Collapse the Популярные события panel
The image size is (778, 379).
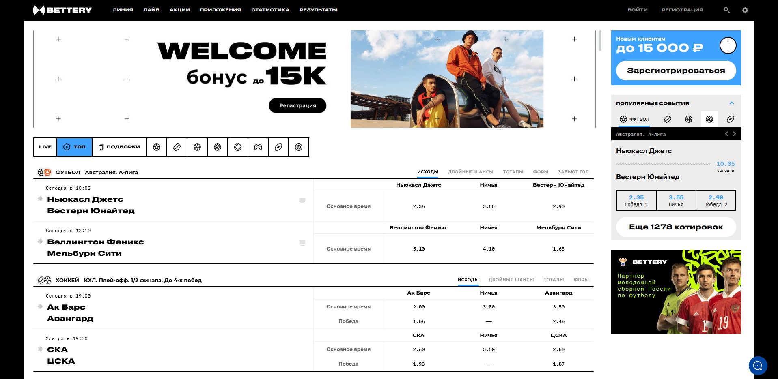pyautogui.click(x=732, y=103)
